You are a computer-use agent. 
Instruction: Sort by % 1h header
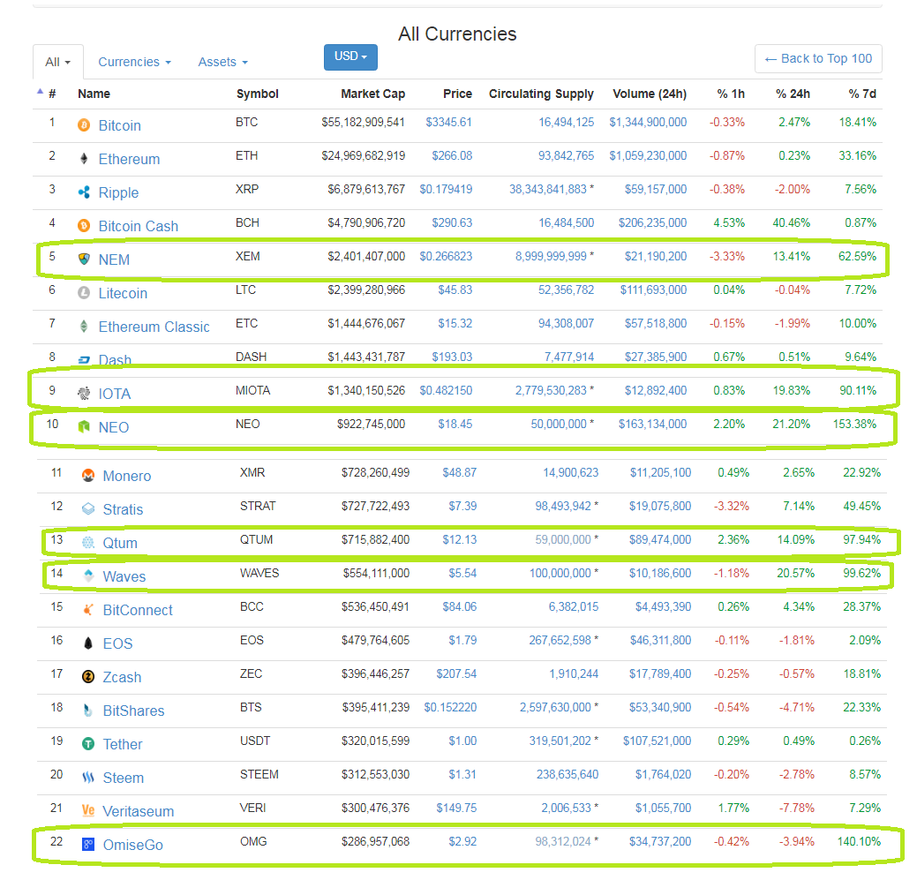pyautogui.click(x=731, y=94)
